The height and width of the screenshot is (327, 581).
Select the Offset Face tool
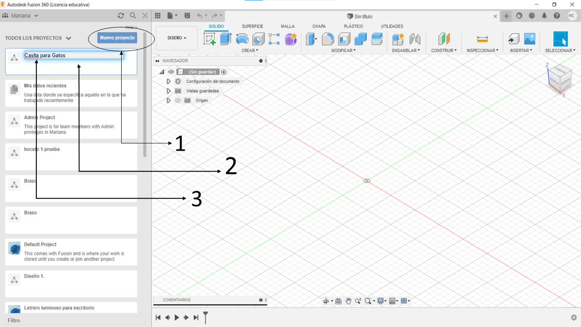point(377,39)
